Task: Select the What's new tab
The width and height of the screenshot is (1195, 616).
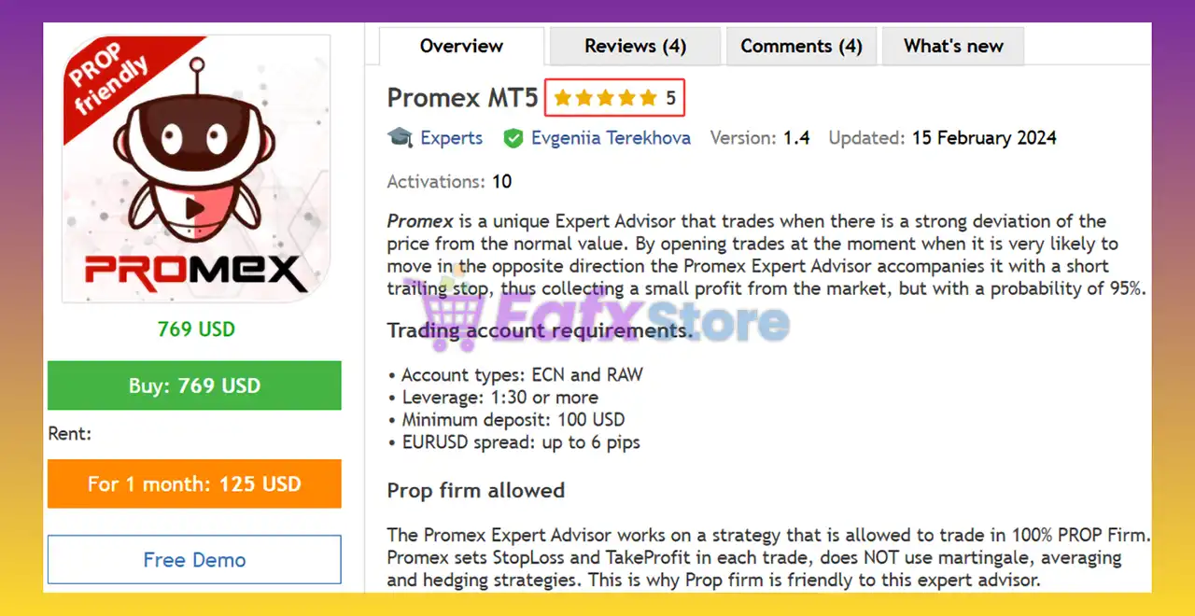Action: 953,46
